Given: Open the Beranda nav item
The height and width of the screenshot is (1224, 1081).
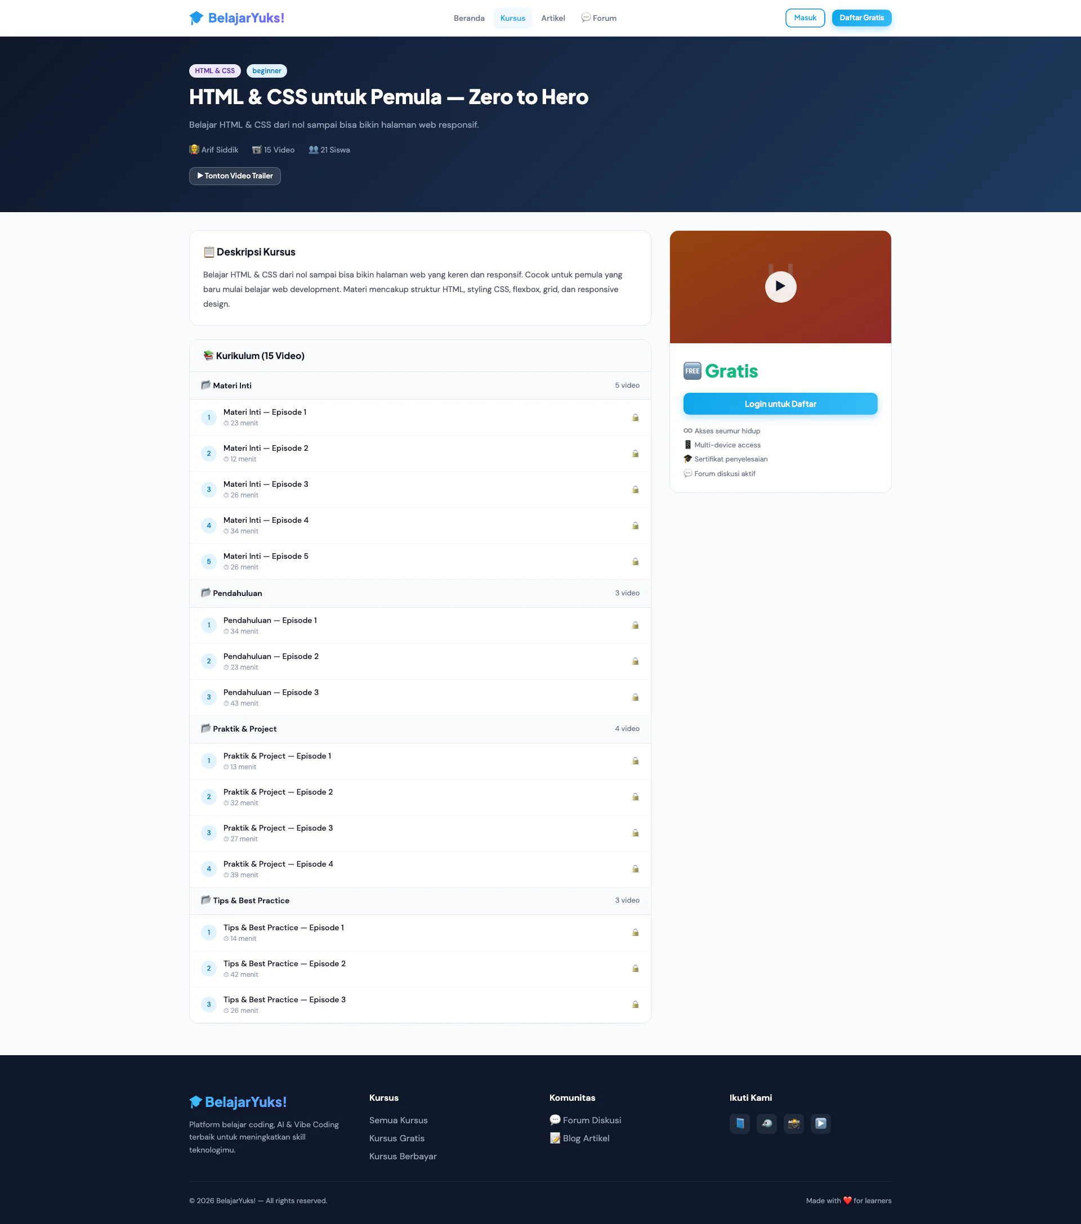Looking at the screenshot, I should [468, 18].
